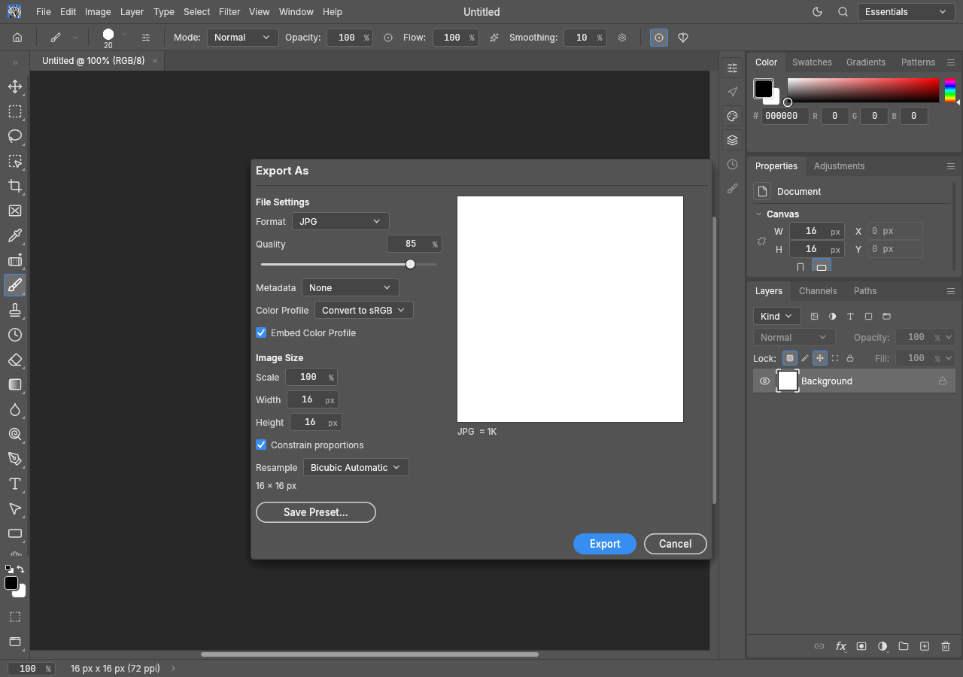The width and height of the screenshot is (963, 677).
Task: Select the Move tool
Action: [14, 87]
